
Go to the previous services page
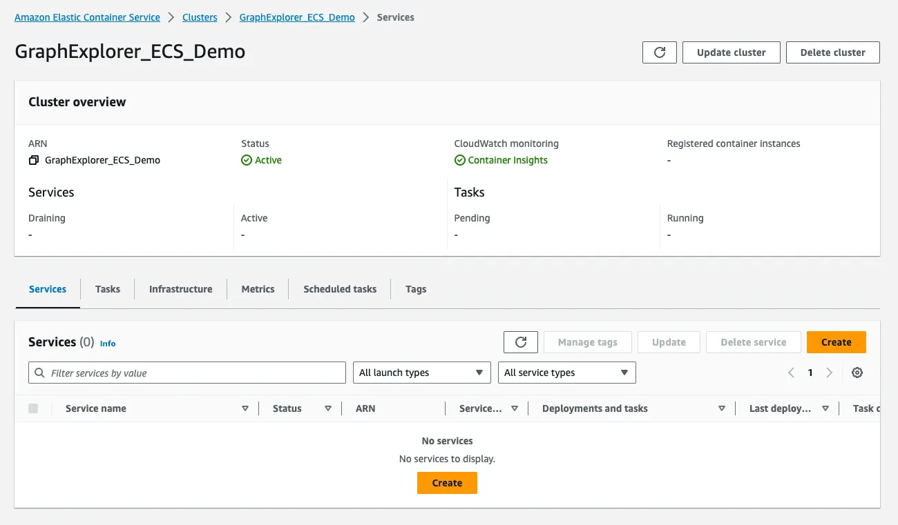pos(792,373)
